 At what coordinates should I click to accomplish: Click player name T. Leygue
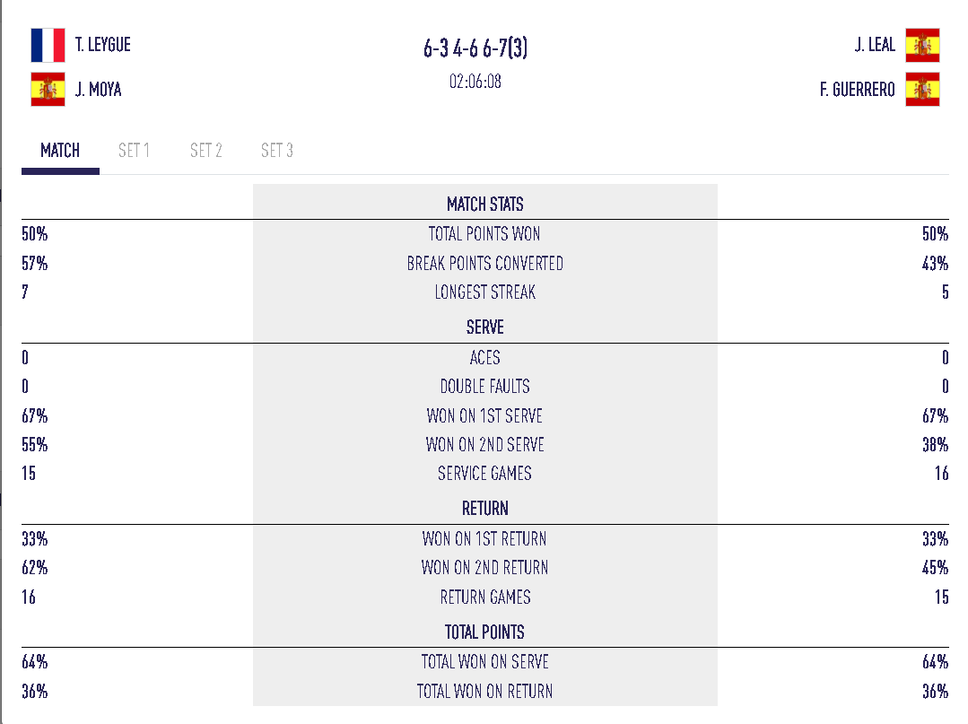[103, 45]
